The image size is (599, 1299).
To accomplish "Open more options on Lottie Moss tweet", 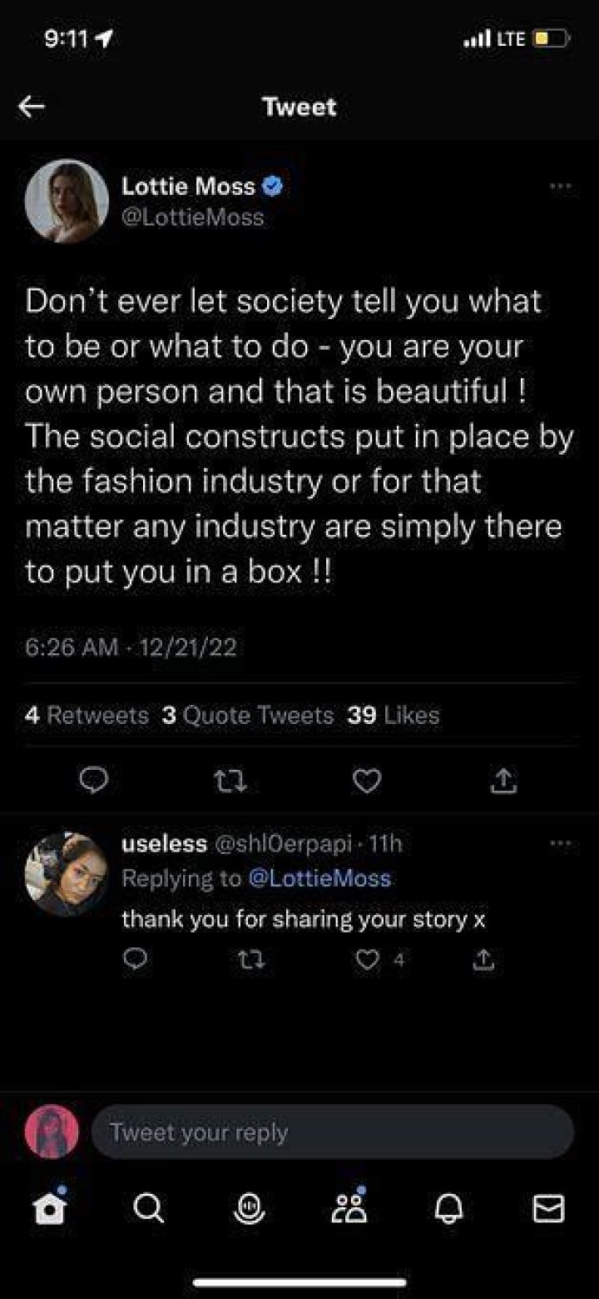I will 561,187.
